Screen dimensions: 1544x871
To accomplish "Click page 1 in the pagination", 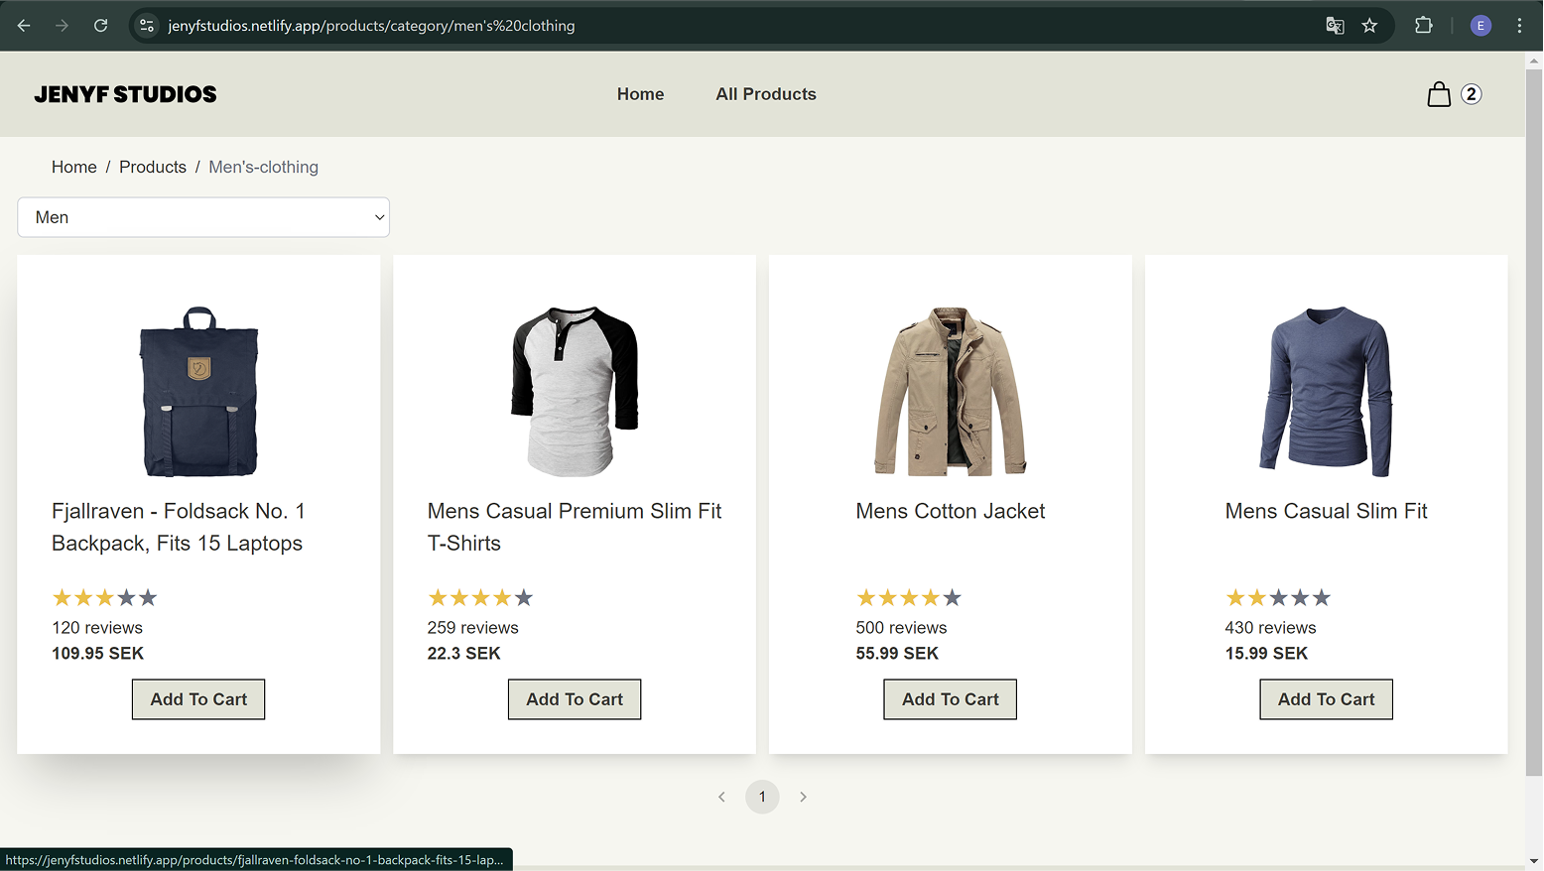I will pos(762,797).
